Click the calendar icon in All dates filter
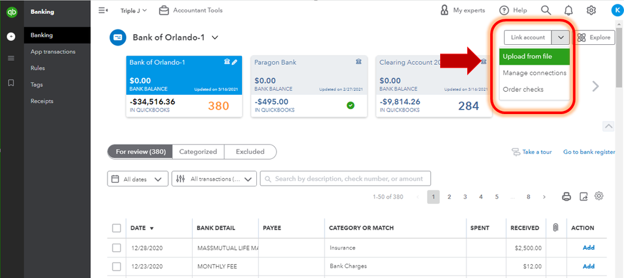This screenshot has height=278, width=624. click(115, 179)
